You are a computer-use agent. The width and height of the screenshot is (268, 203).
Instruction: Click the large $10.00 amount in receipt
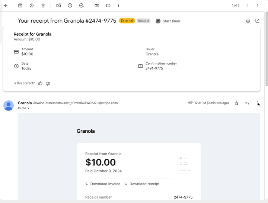[100, 162]
